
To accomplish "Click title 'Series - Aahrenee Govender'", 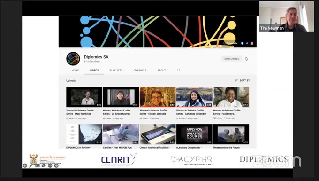I will click(191, 114).
